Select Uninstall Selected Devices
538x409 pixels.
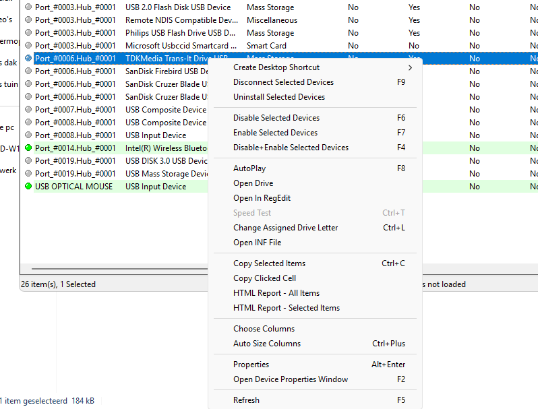tap(315, 97)
